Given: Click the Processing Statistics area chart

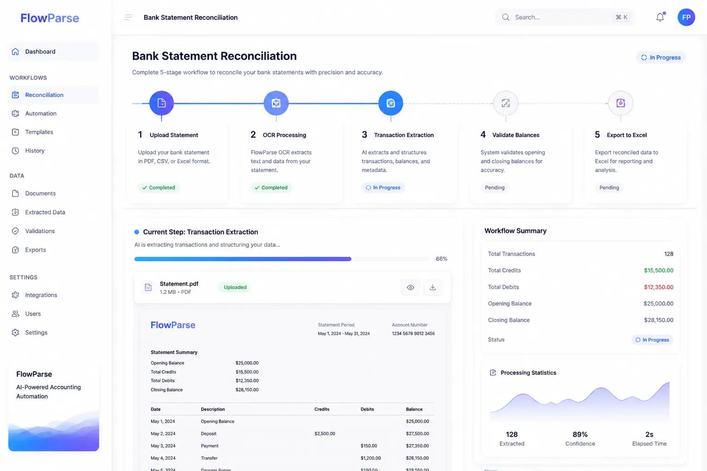Looking at the screenshot, I should point(580,401).
